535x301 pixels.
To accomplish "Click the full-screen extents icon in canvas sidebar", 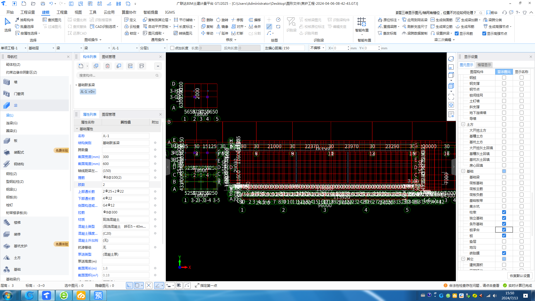I will point(451,97).
